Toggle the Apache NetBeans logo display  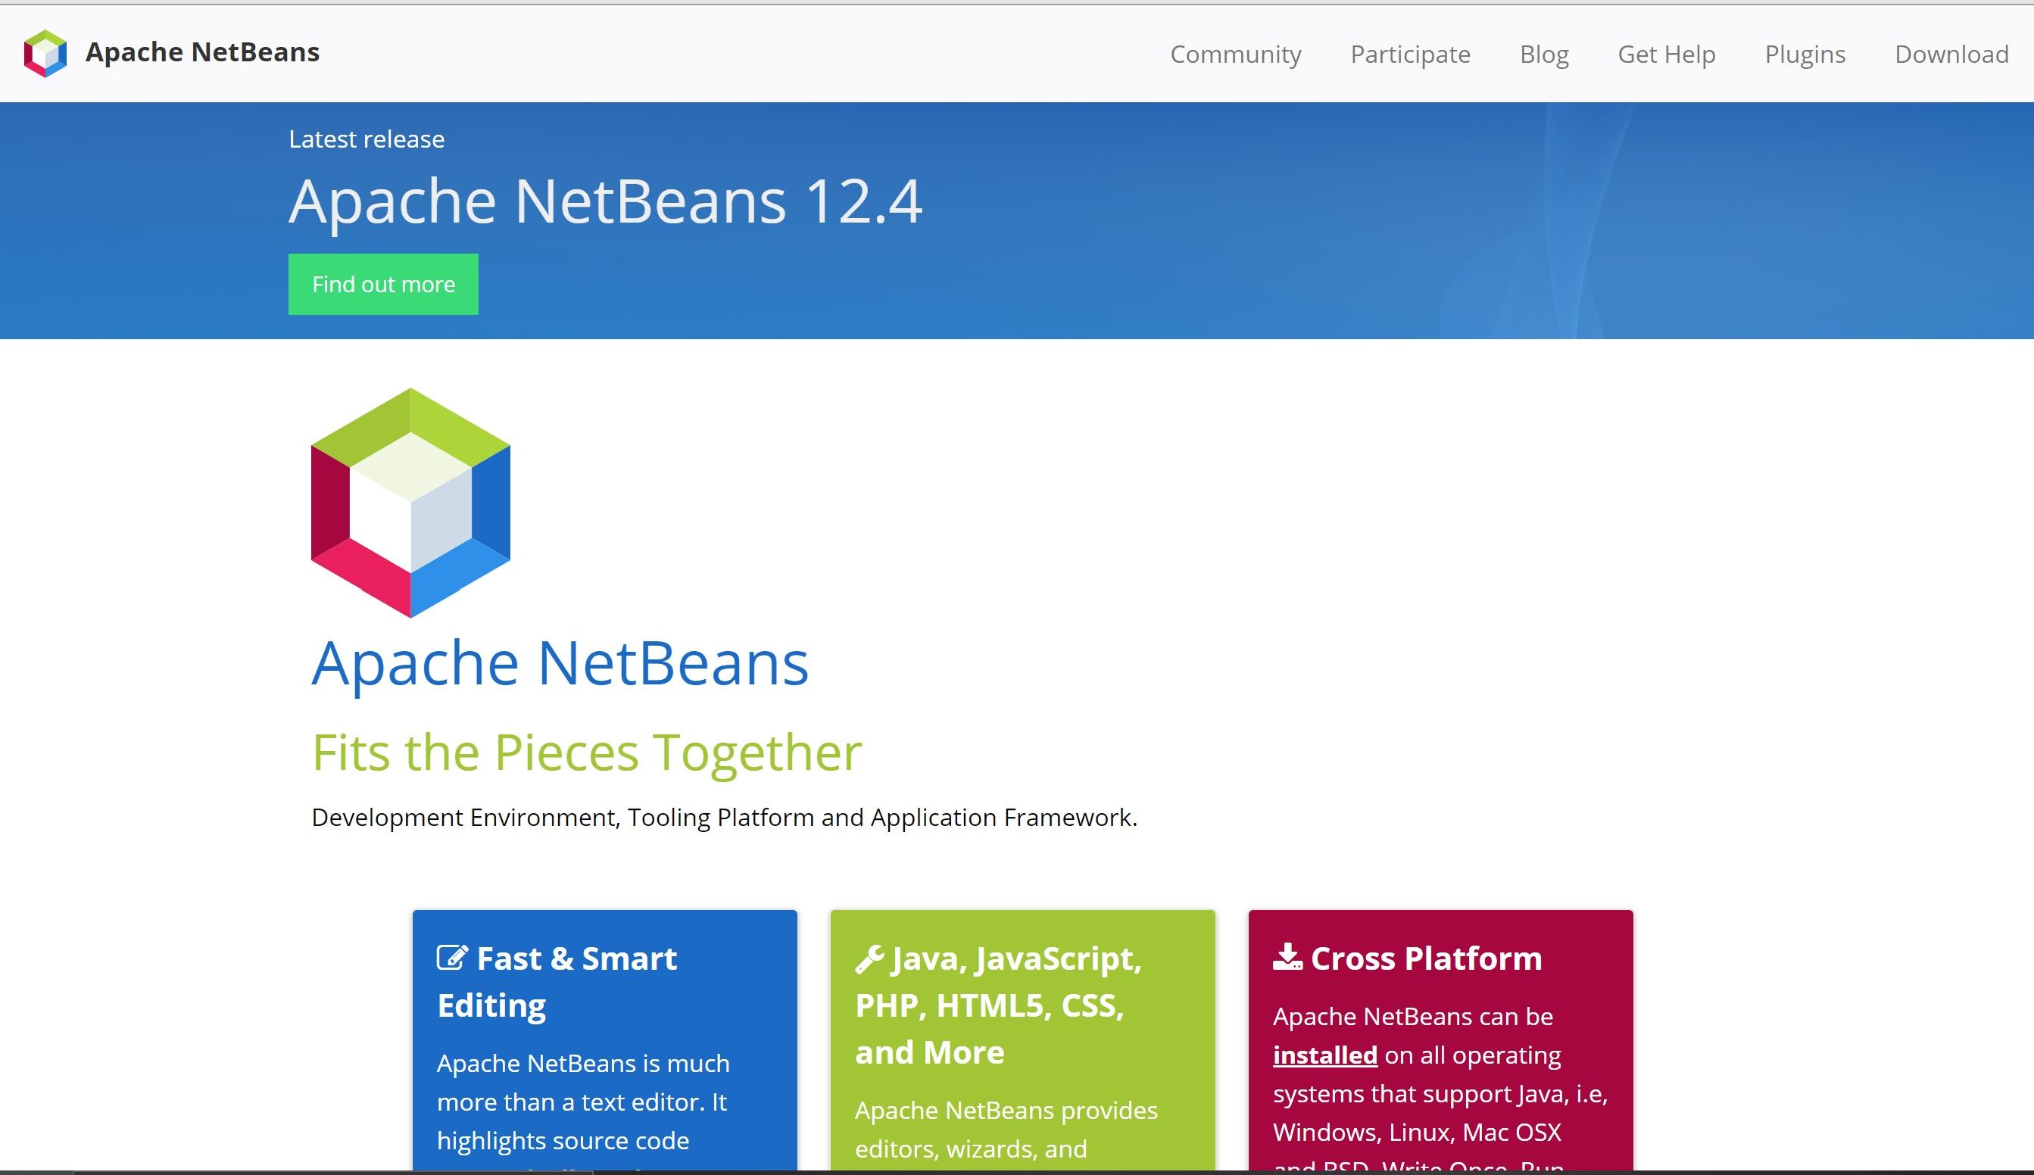point(45,51)
